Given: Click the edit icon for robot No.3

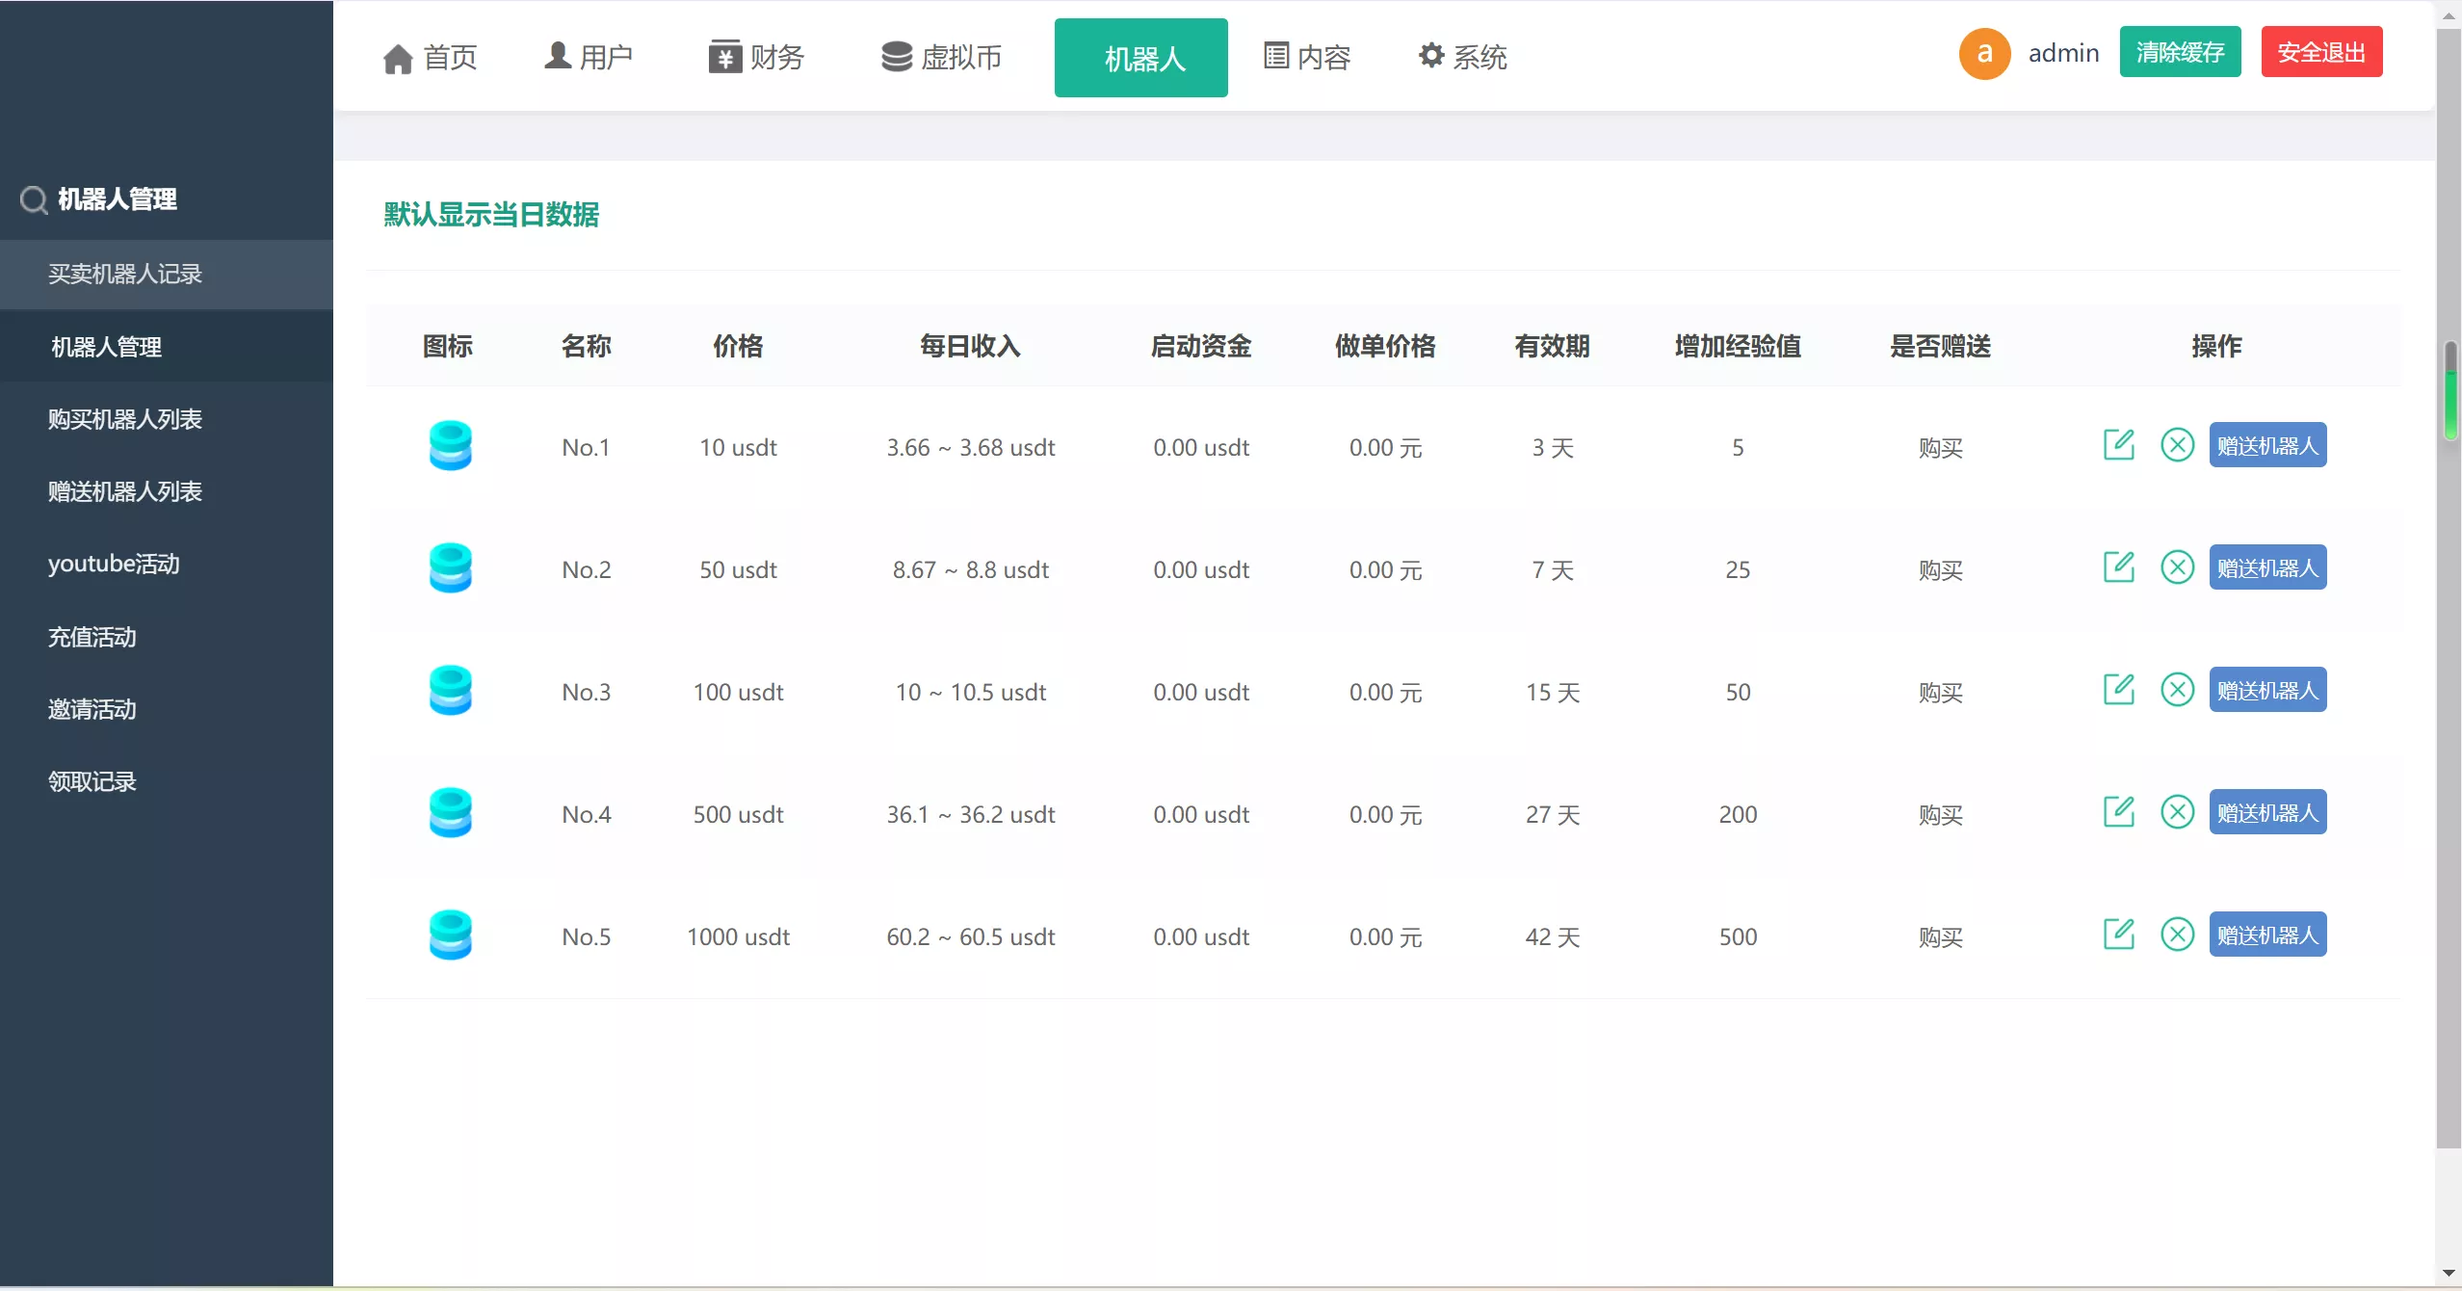Looking at the screenshot, I should pos(2118,690).
